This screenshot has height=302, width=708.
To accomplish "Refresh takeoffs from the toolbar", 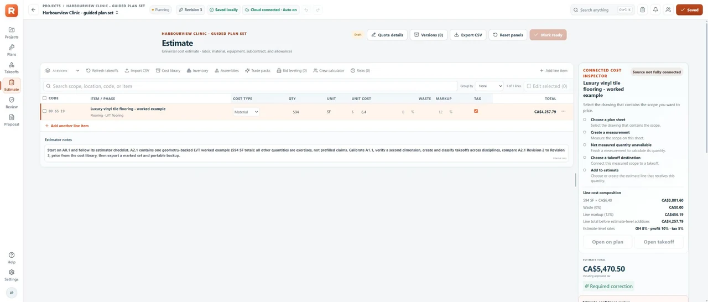I will tap(102, 71).
